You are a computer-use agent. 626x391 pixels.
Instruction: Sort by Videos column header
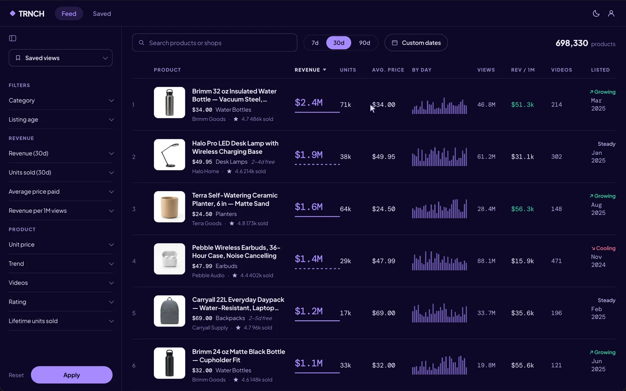(562, 70)
